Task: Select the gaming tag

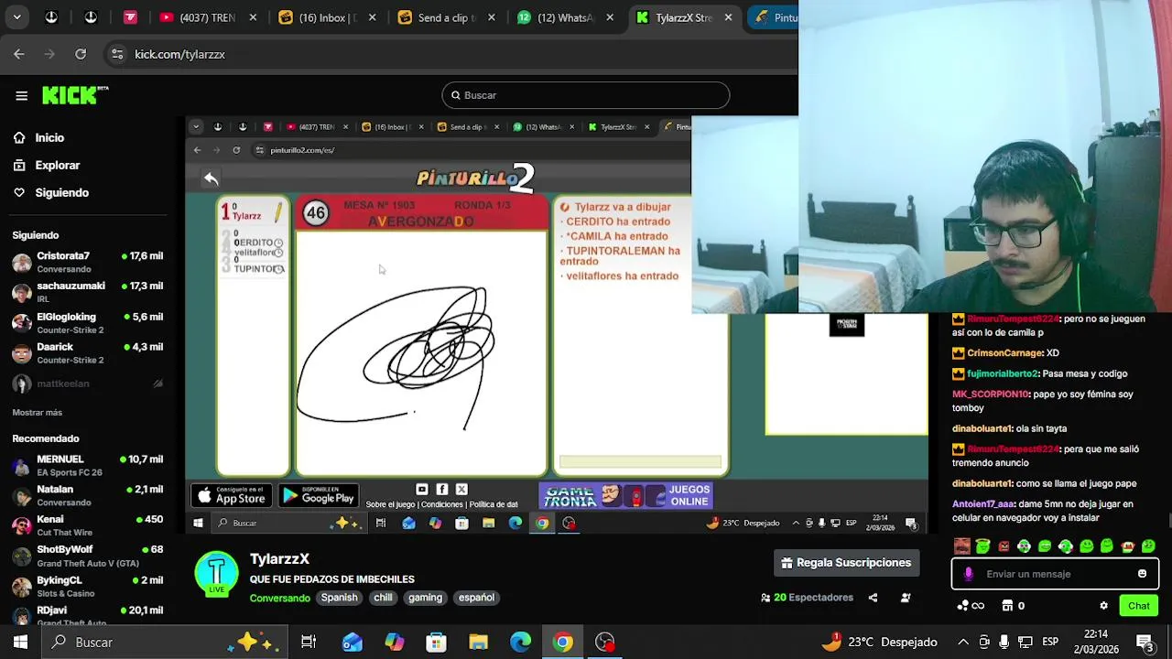Action: tap(425, 598)
